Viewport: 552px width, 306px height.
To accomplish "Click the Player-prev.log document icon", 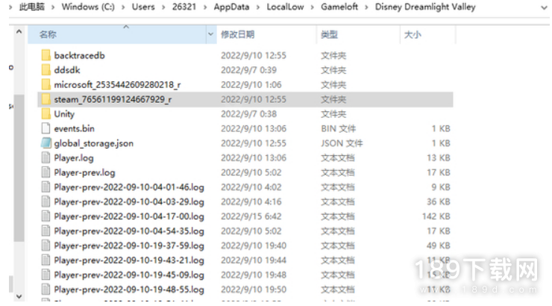I will point(46,172).
